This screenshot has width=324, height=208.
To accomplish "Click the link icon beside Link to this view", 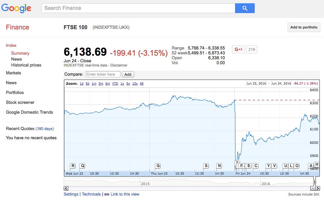I will pyautogui.click(x=107, y=194).
